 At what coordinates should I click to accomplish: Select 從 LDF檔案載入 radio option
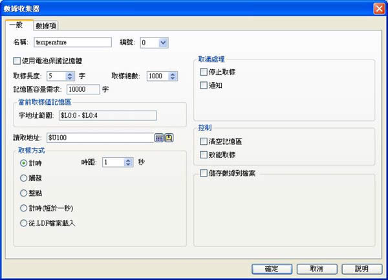[24, 222]
